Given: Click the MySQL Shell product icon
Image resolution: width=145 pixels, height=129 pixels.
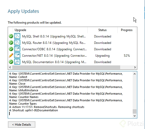Looking at the screenshot, I should [x=17, y=36].
